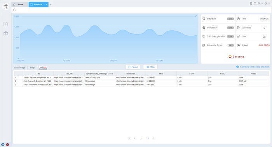Click the Field1 column header
The height and width of the screenshot is (147, 272).
[x=192, y=74]
